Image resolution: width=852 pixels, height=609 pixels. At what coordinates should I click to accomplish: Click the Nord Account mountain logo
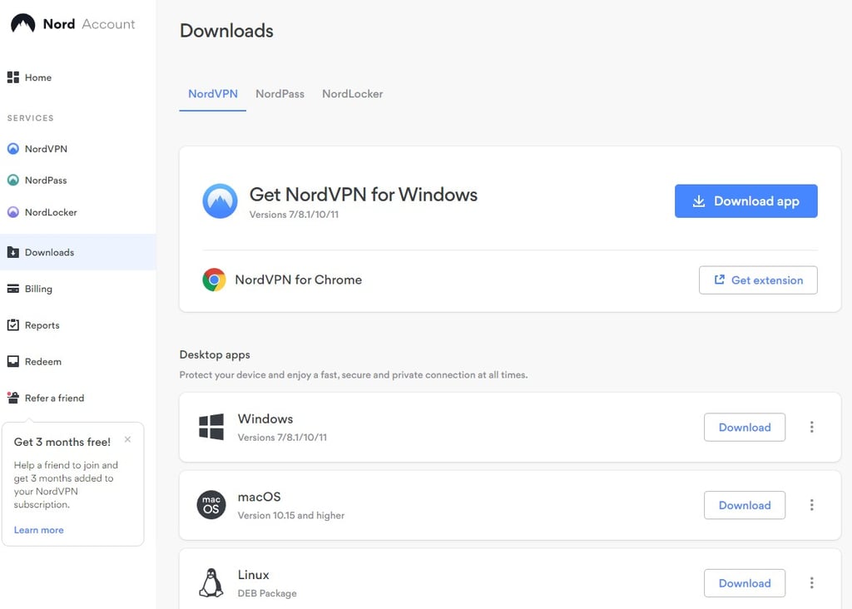pos(22,23)
